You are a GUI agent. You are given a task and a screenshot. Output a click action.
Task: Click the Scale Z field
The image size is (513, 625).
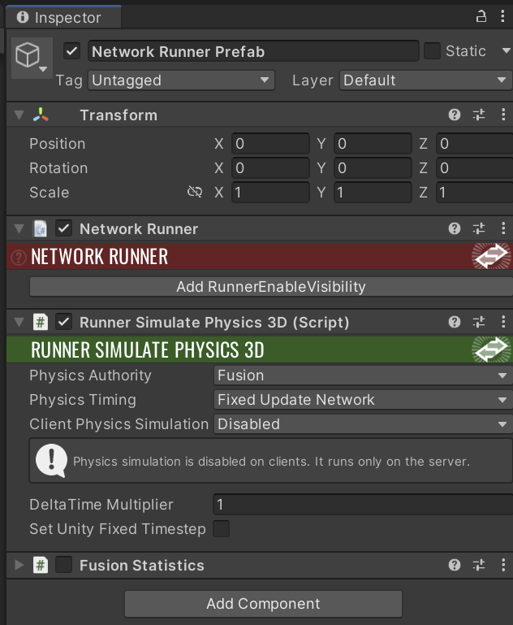(x=475, y=192)
